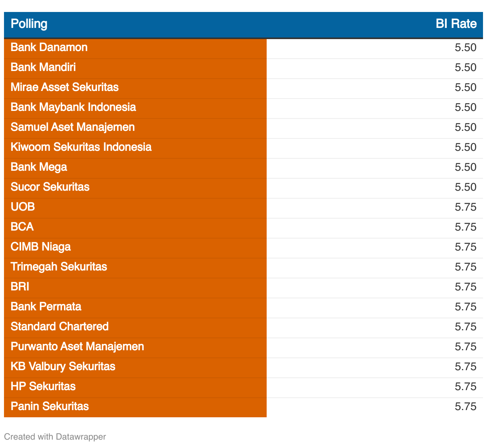Click the 5.50 value for Bank Mega
This screenshot has height=446, width=487.
(465, 167)
